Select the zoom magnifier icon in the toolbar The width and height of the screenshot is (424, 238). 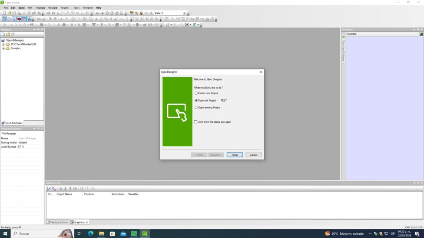point(14,18)
